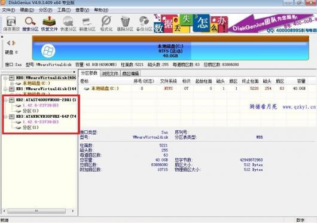Click the 文件系统 column header
The image size is (317, 223).
click(169, 81)
